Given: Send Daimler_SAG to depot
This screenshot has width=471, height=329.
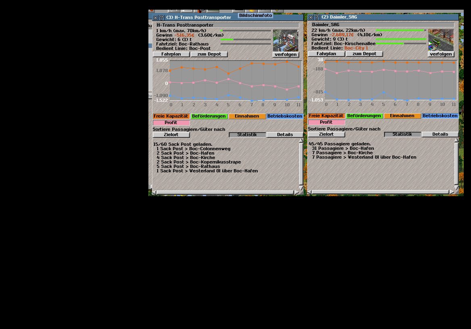Looking at the screenshot, I should pyautogui.click(x=364, y=54).
